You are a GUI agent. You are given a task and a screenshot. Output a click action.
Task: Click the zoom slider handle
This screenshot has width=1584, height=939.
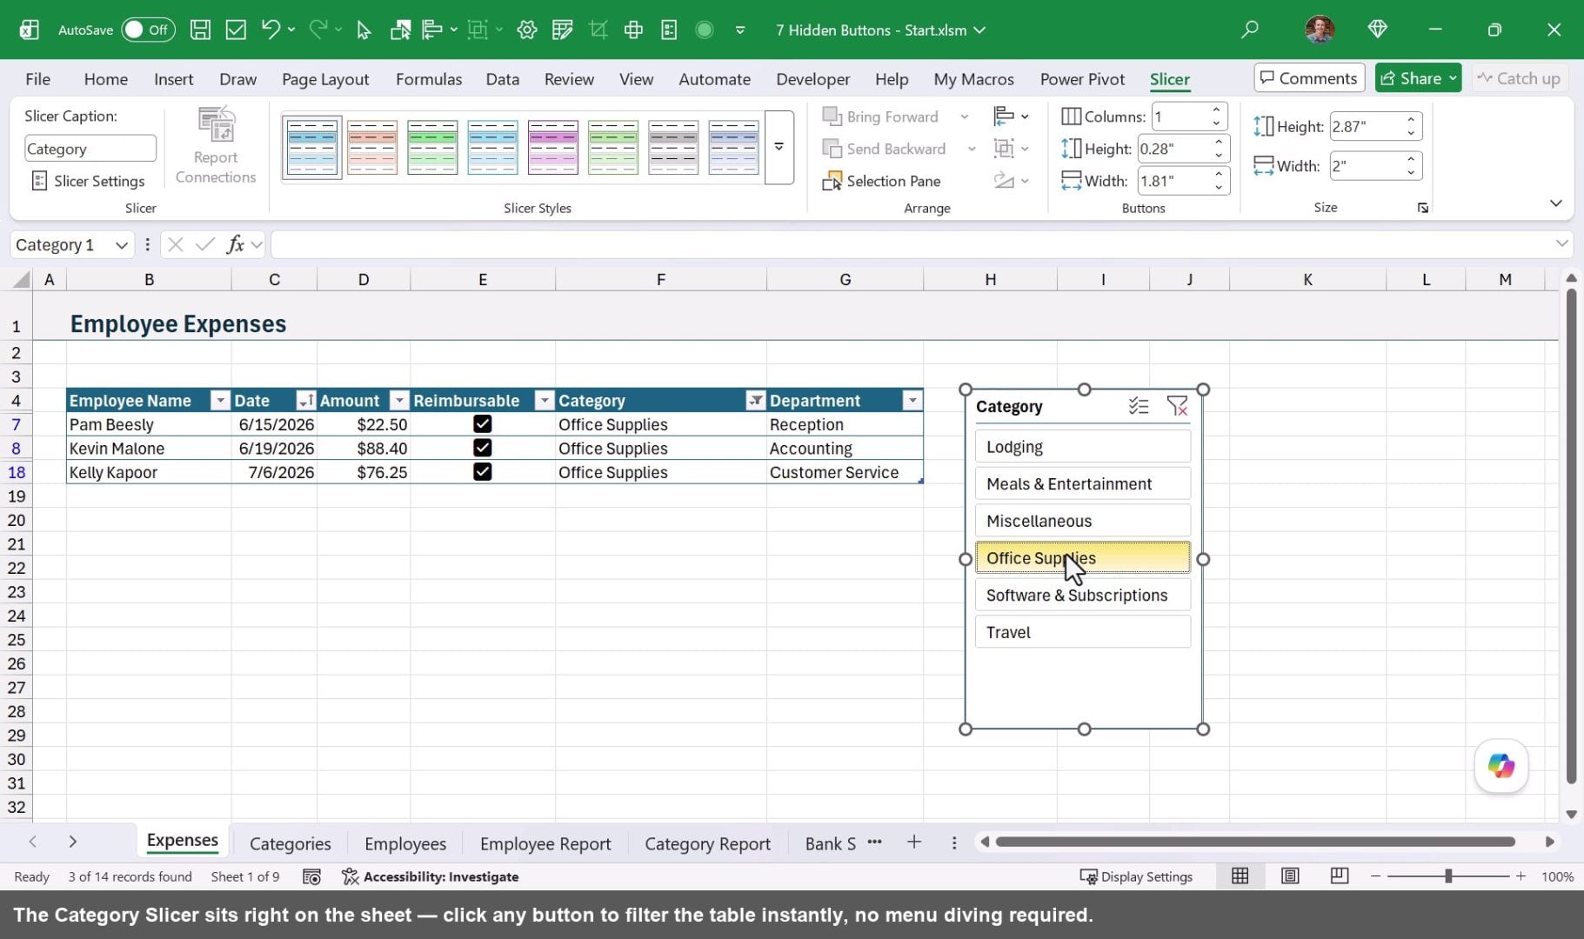coord(1448,876)
